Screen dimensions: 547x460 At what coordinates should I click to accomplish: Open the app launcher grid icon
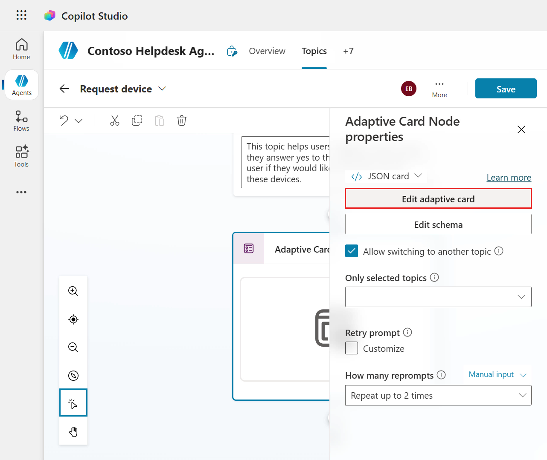coord(21,15)
